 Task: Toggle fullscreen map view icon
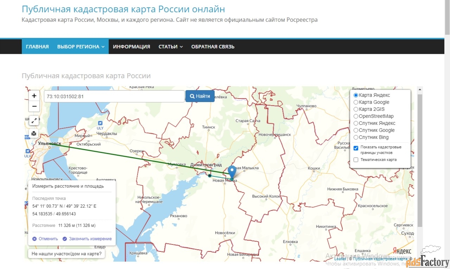(x=34, y=120)
